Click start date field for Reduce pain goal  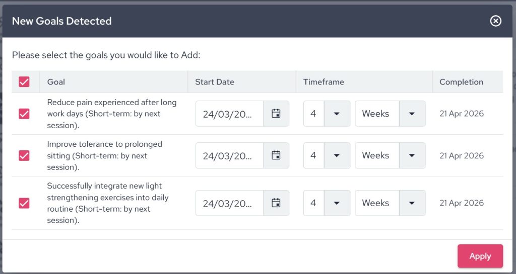[x=229, y=114]
